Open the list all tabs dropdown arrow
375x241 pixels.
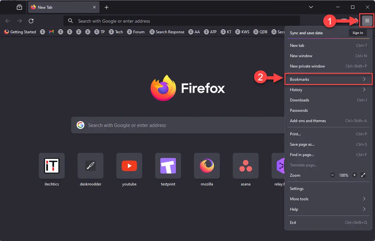click(x=311, y=7)
